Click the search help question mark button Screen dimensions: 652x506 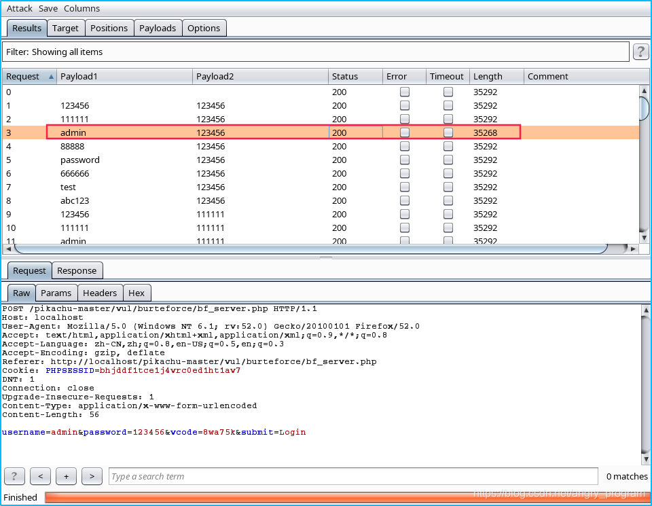click(14, 476)
